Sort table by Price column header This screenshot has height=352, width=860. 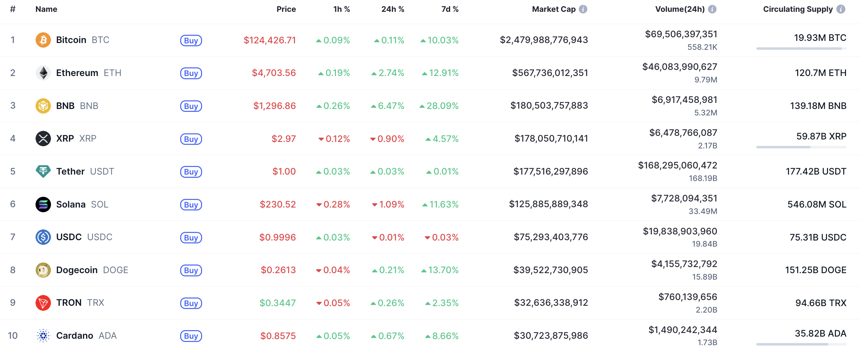286,9
